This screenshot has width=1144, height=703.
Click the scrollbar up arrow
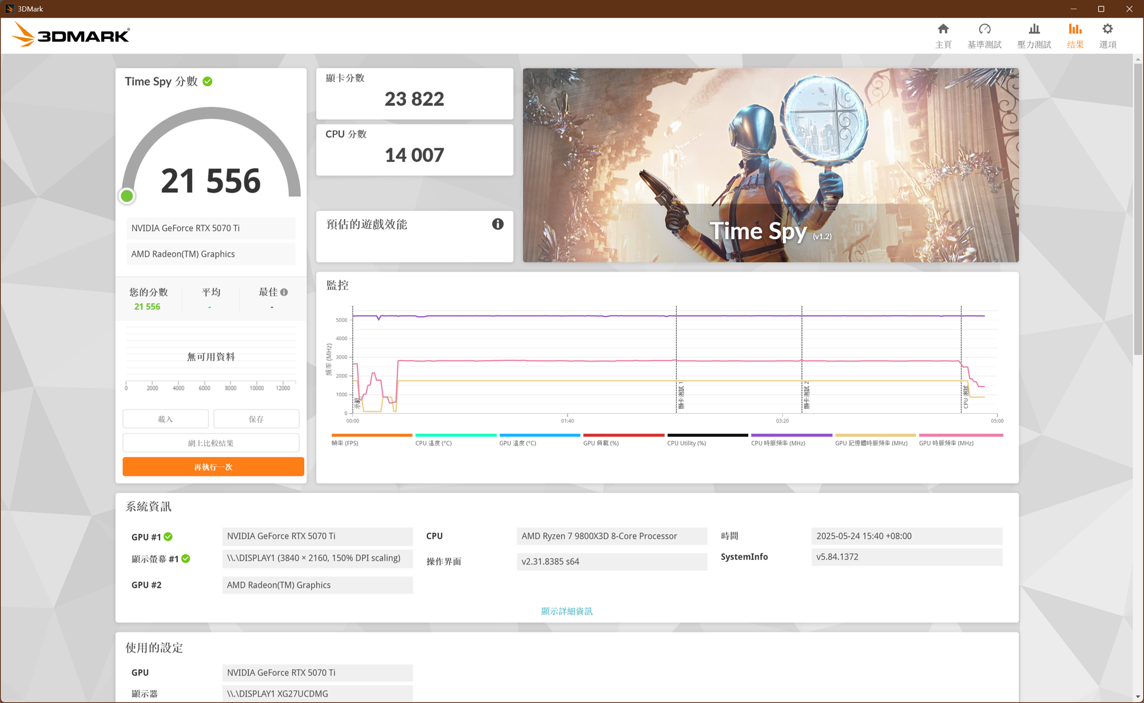tap(1138, 59)
